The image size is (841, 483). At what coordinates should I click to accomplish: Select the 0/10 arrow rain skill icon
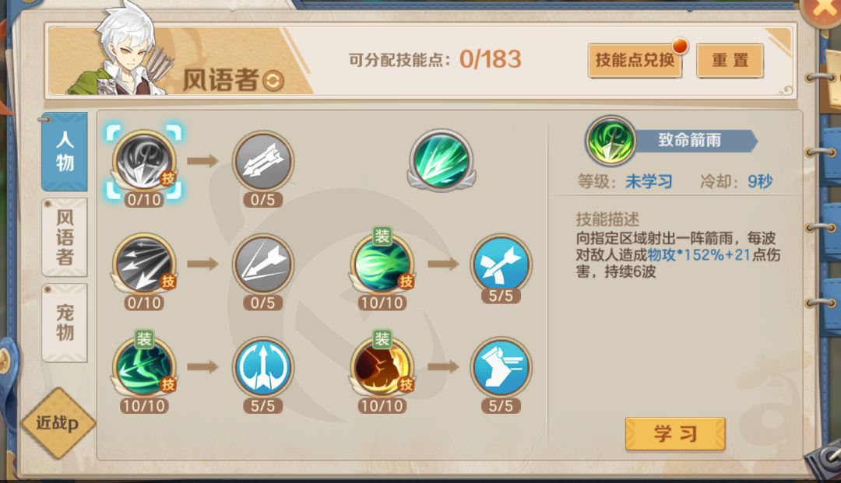tap(144, 161)
